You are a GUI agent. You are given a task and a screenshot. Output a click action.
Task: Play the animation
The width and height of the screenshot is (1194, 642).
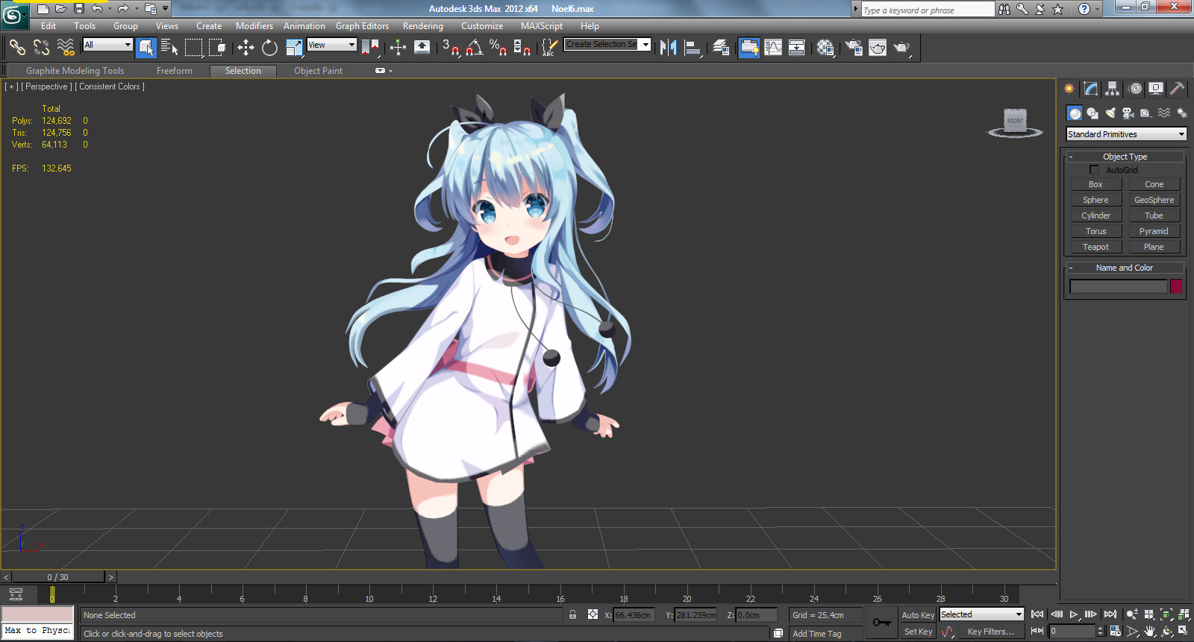pos(1074,614)
